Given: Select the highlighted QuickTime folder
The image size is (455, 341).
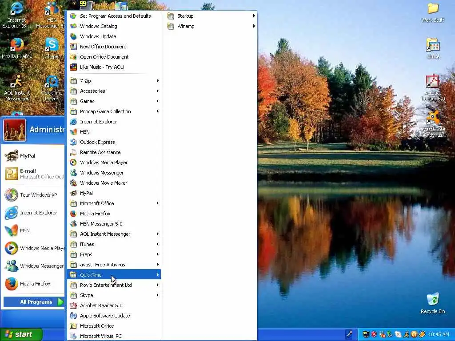Looking at the screenshot, I should pyautogui.click(x=114, y=274).
